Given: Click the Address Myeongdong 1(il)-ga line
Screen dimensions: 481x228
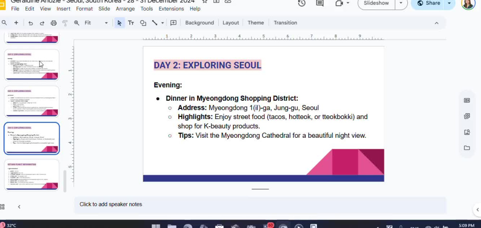Looking at the screenshot, I should (248, 108).
